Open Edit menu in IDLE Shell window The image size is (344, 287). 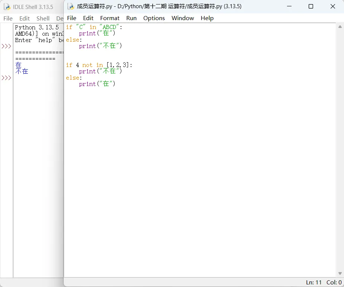pyautogui.click(x=24, y=19)
